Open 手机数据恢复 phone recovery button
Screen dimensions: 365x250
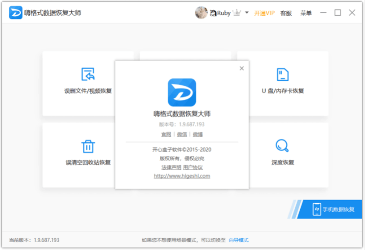pos(330,209)
